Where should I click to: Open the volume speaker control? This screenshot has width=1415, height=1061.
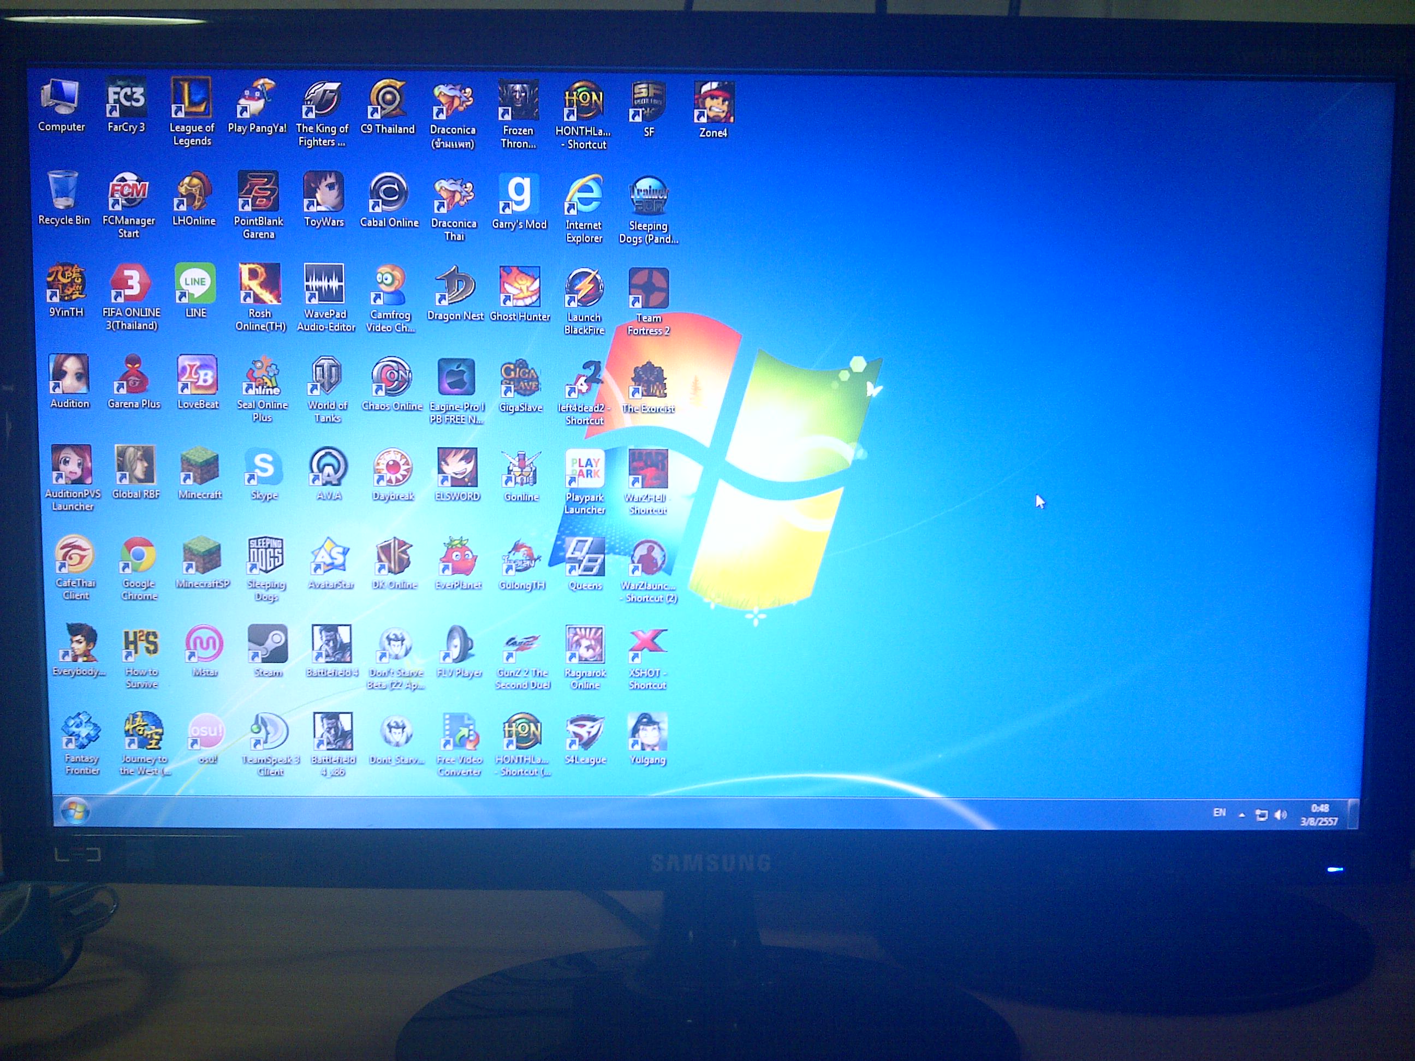click(1280, 815)
